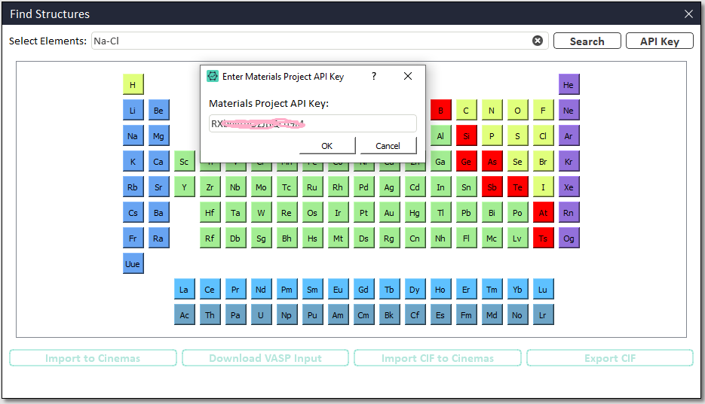The height and width of the screenshot is (404, 705).
Task: Select Lanthanum (La) element tile
Action: (x=184, y=289)
